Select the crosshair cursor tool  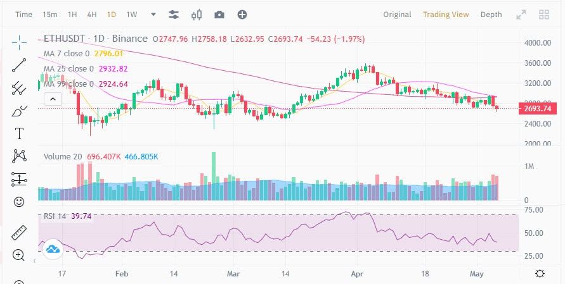[x=19, y=43]
